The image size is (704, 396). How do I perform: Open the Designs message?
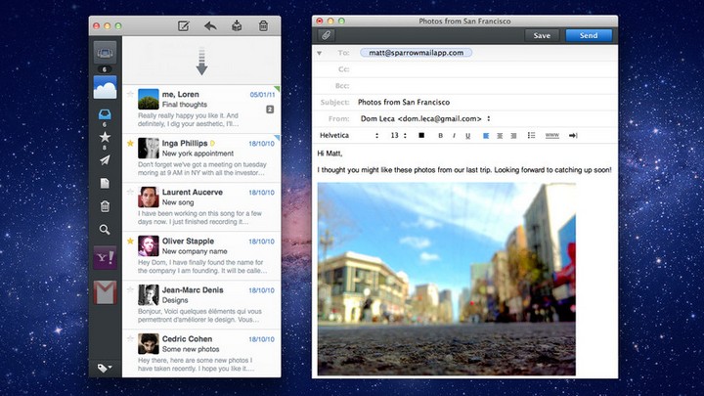[201, 305]
